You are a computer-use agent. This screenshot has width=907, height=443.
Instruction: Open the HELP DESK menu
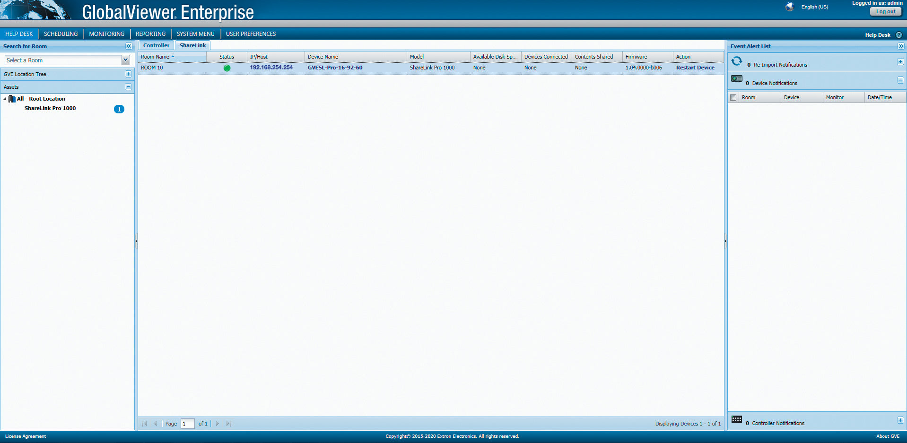[x=19, y=34]
